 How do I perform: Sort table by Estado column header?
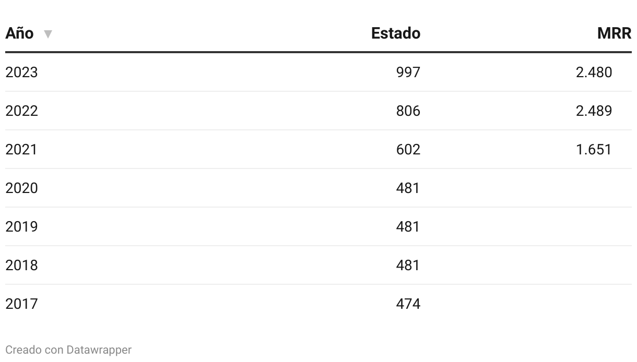[x=396, y=33]
